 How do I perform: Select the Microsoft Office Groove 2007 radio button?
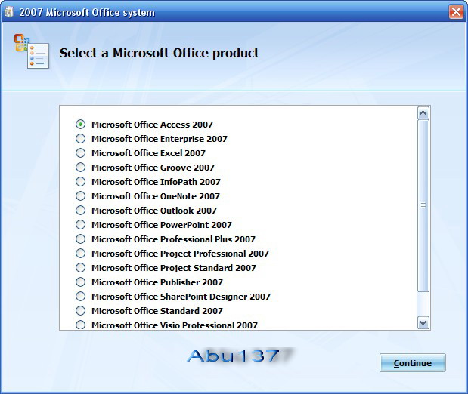click(80, 168)
